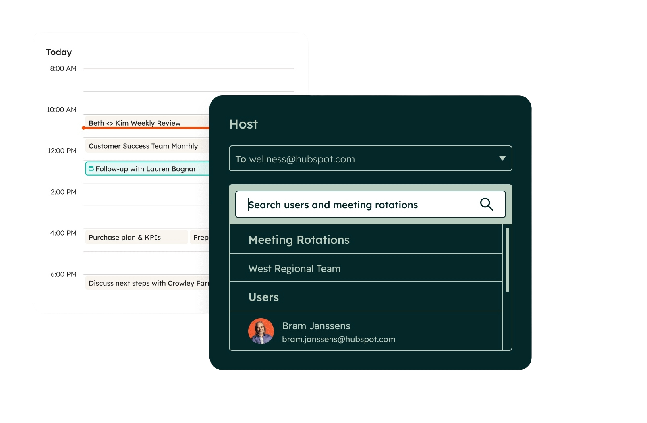Click Bram Janssens's profile avatar

[261, 332]
